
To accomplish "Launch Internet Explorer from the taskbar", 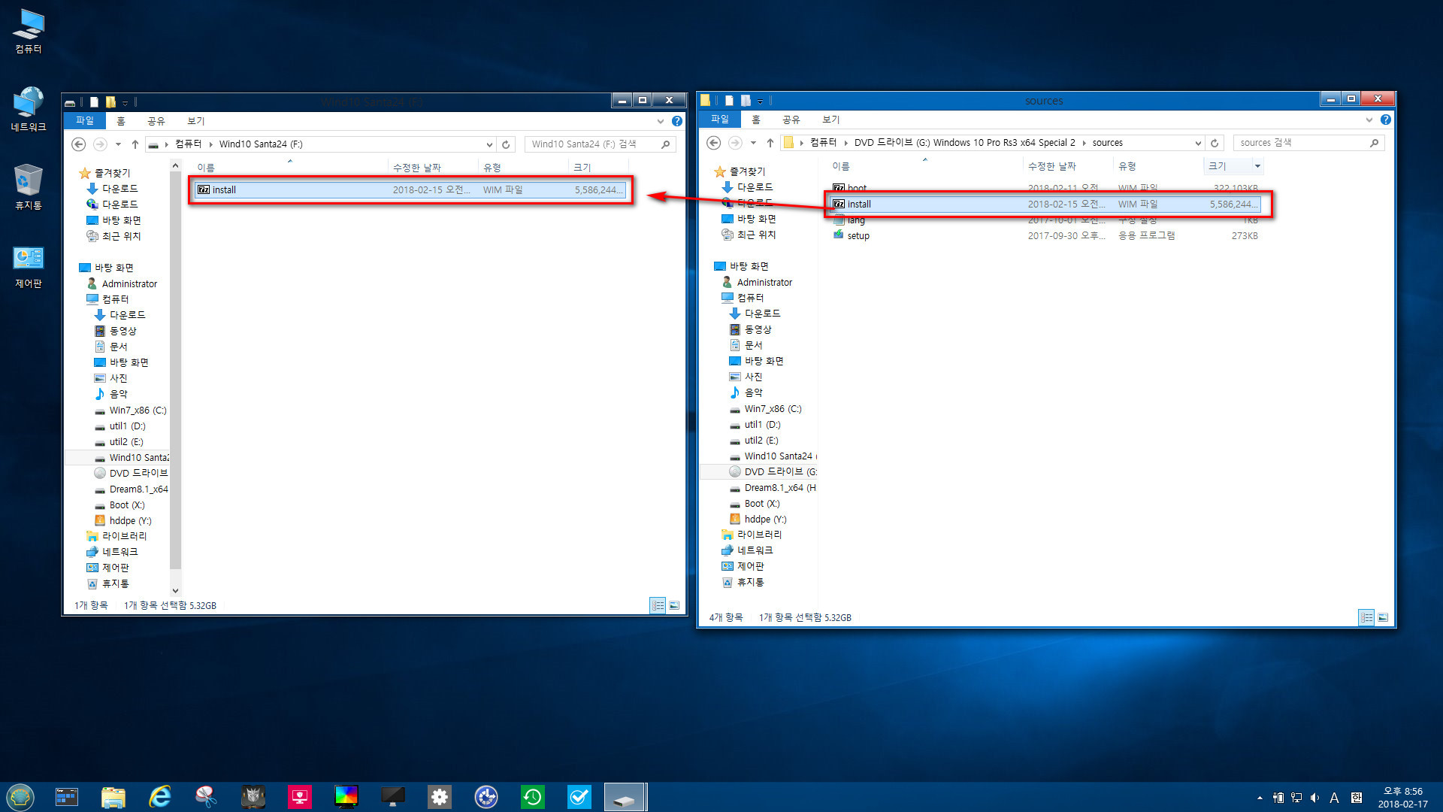I will [x=159, y=796].
